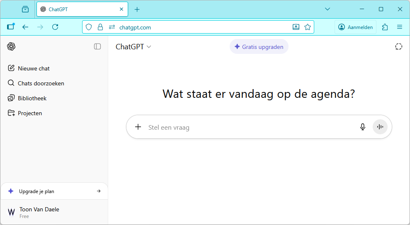This screenshot has height=225, width=410.
Task: Click the plus attach button in the prompt box
Action: pyautogui.click(x=138, y=127)
